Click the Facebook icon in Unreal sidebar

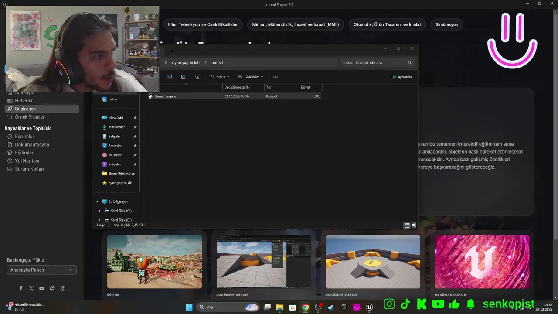[x=21, y=288]
